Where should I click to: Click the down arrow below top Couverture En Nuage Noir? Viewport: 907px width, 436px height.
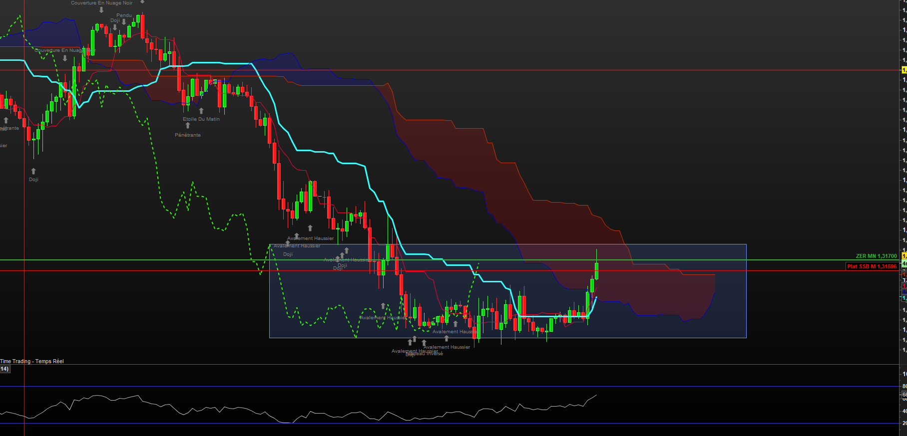pyautogui.click(x=101, y=10)
